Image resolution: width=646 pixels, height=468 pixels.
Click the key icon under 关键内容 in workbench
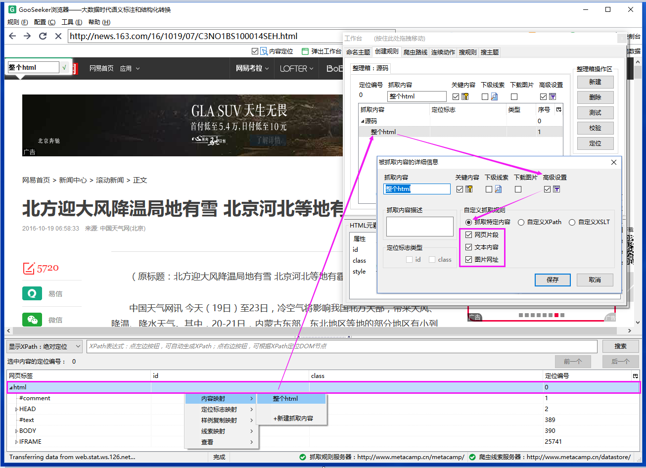(x=465, y=96)
